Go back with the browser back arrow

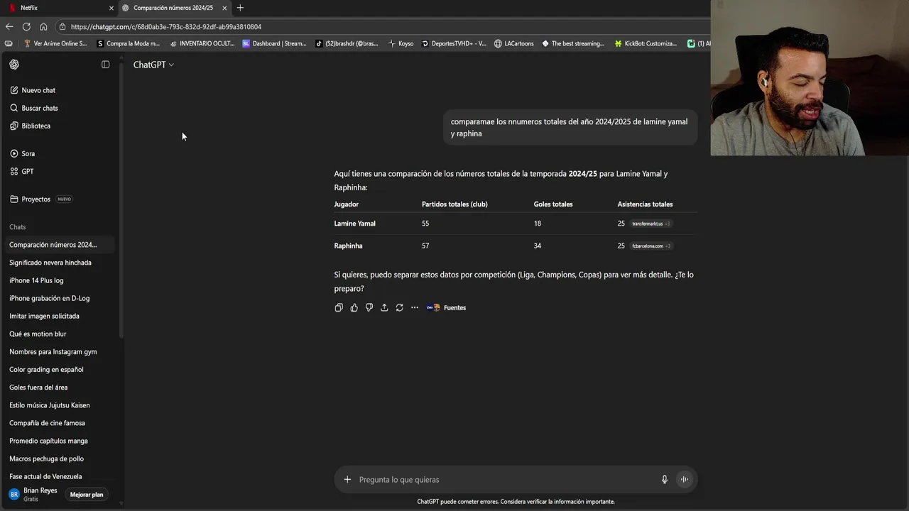coord(9,26)
